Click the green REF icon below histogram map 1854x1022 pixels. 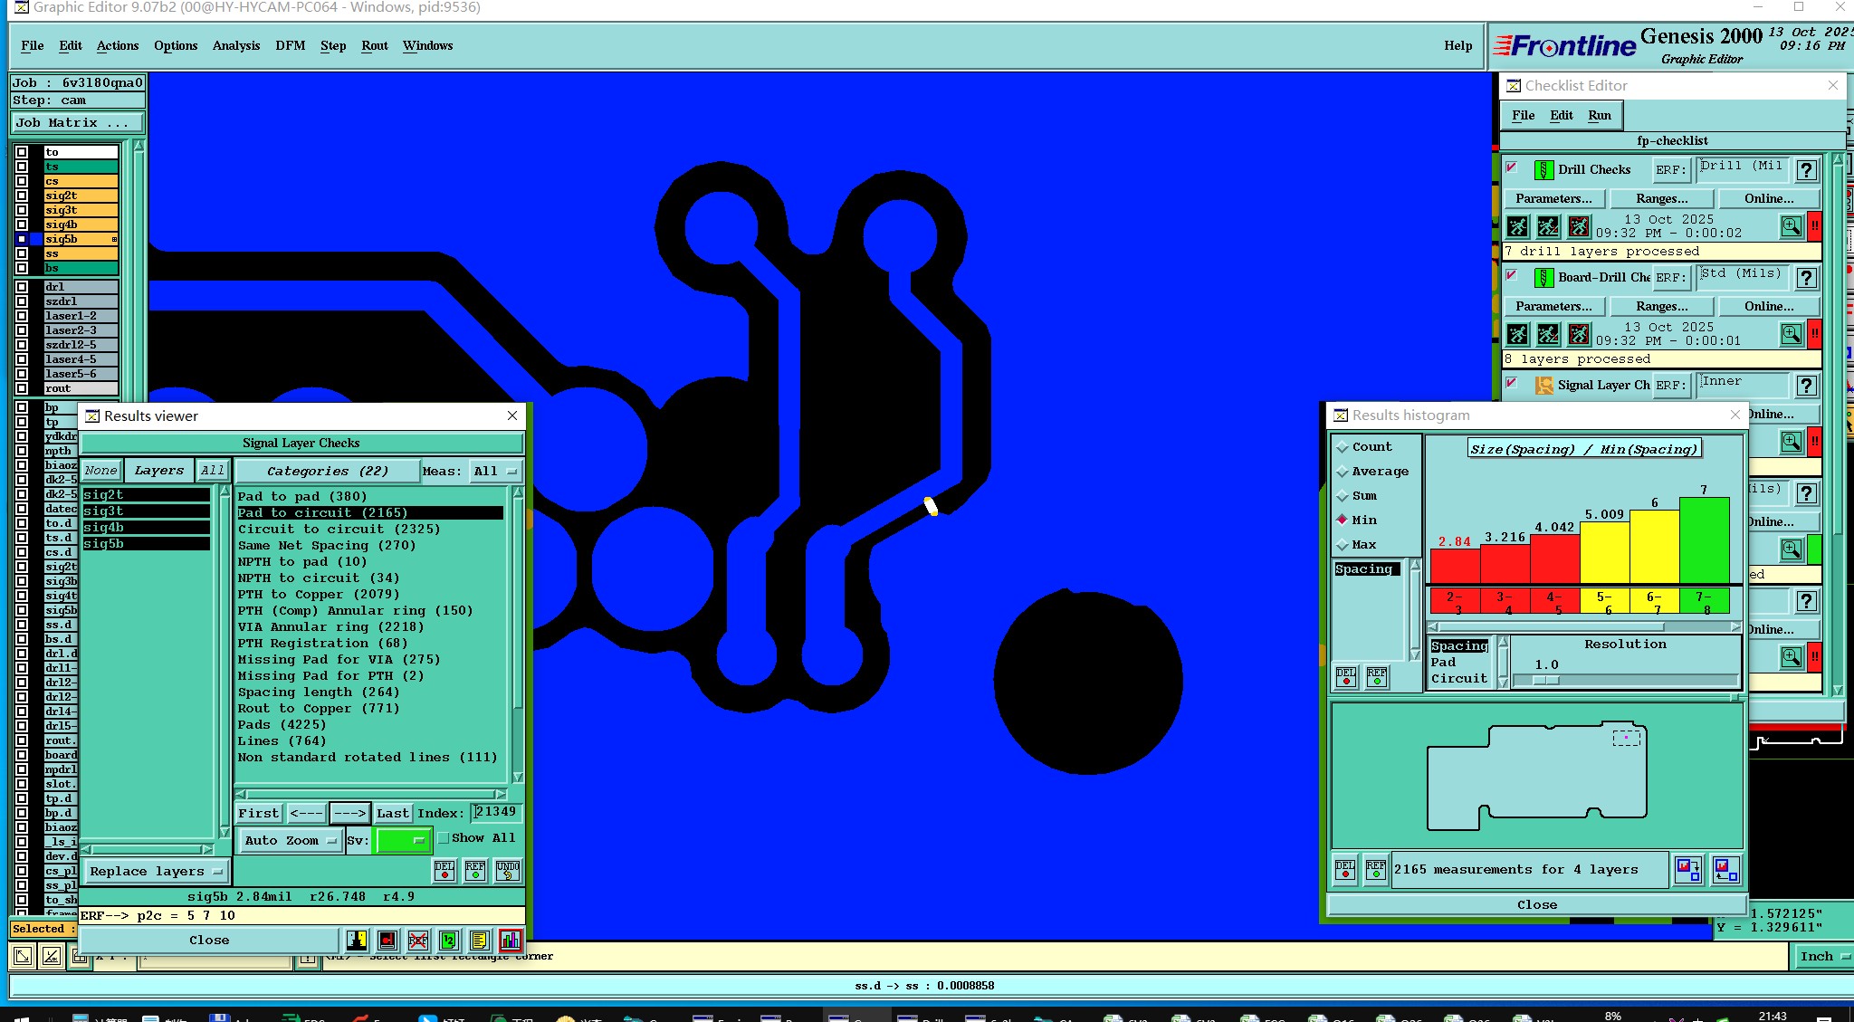coord(1376,870)
